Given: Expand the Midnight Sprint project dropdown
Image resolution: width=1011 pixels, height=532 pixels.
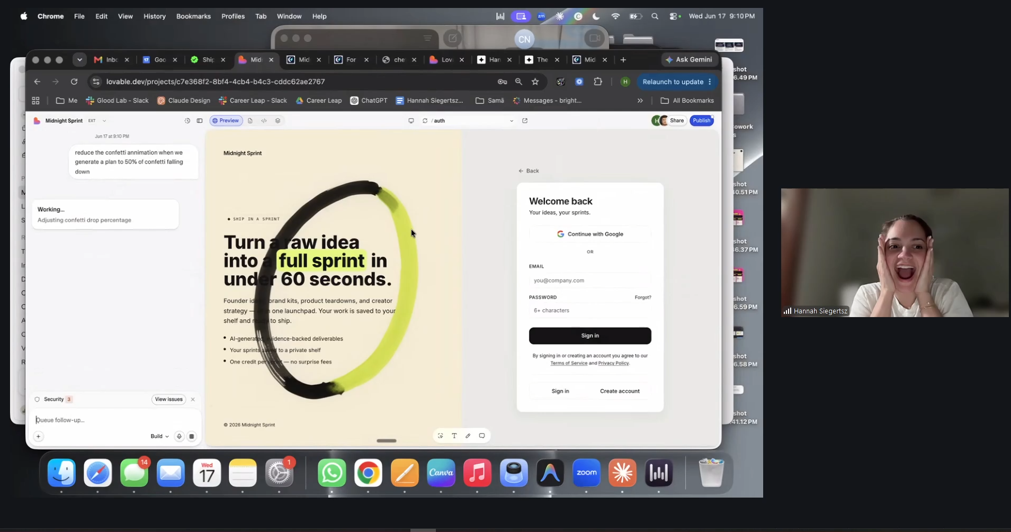Looking at the screenshot, I should pos(104,121).
